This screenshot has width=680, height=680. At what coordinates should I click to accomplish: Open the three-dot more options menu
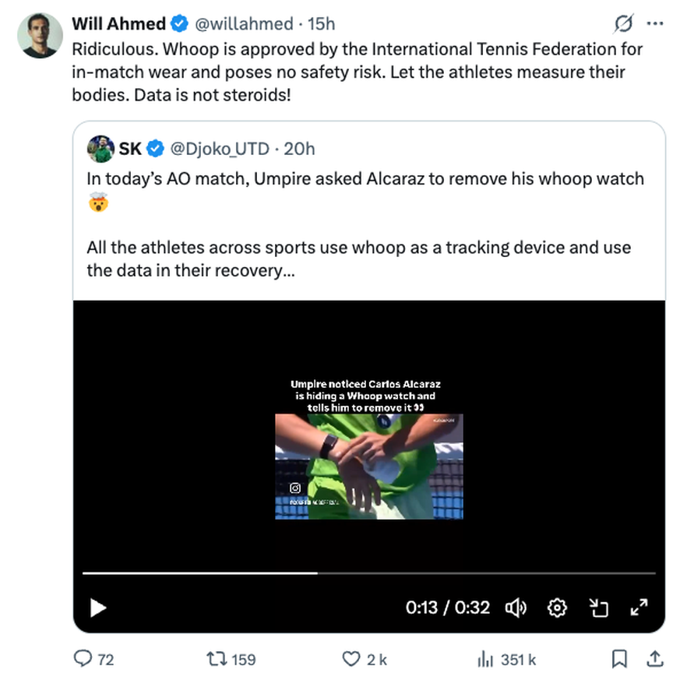click(654, 23)
